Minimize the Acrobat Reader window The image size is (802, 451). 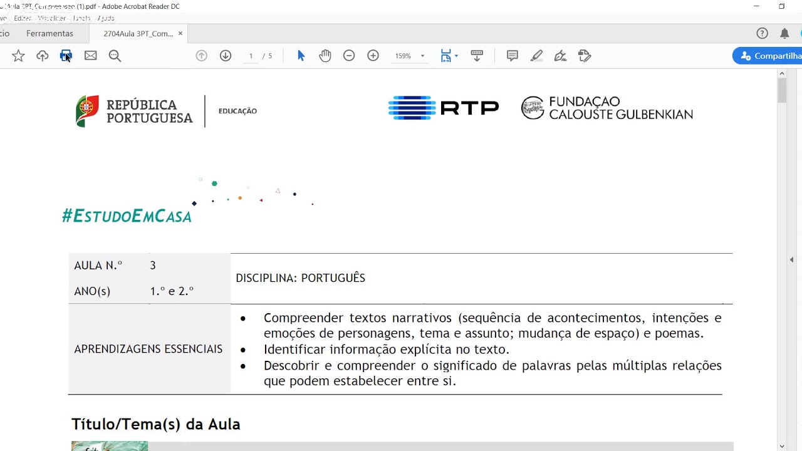tap(756, 6)
